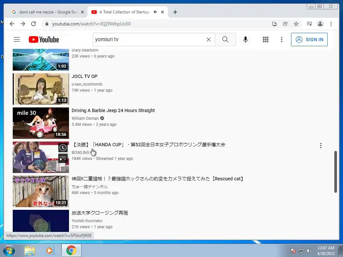Open the Action Center flag tray icon
This screenshot has height=257, width=343.
coord(293,251)
